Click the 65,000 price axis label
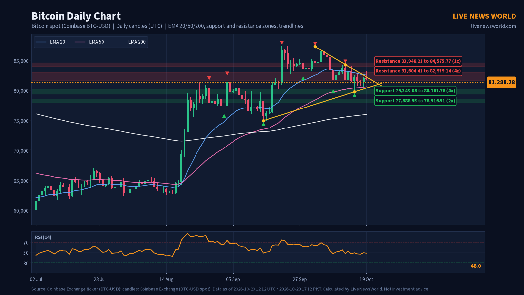Viewport: 524px width, 295px height. pos(21,181)
